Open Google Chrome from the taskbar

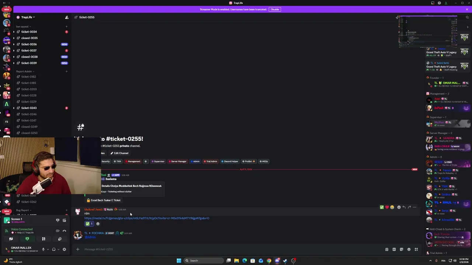coord(269,261)
